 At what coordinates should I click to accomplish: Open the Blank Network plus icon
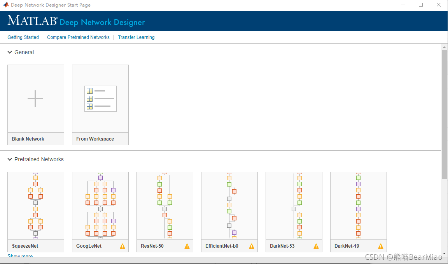(35, 99)
